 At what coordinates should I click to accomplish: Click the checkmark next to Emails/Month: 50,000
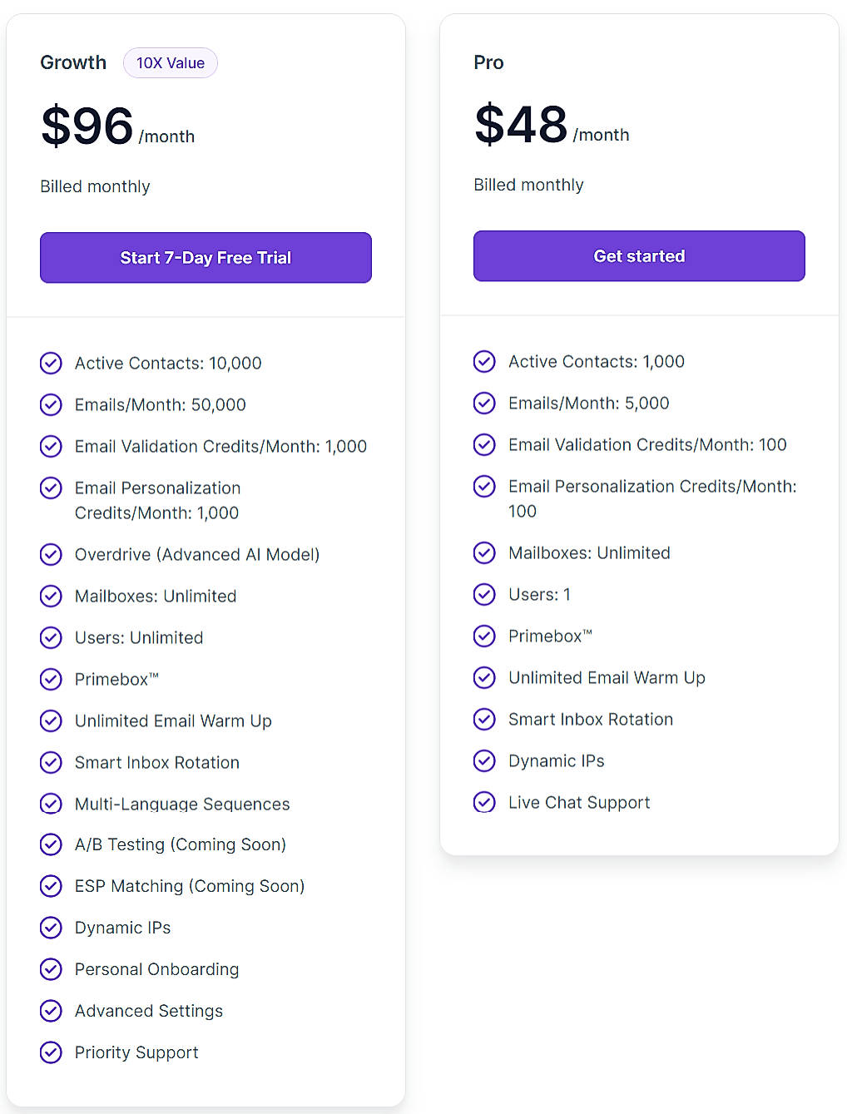pos(51,404)
